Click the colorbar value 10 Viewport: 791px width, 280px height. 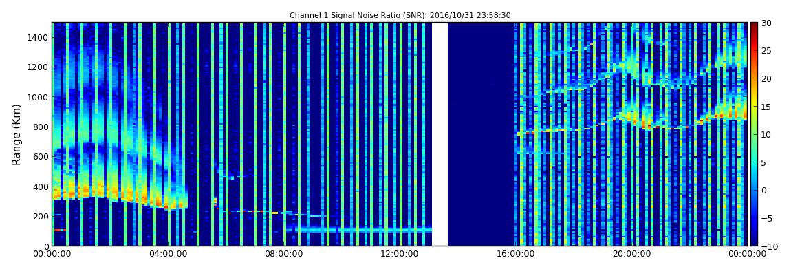tap(766, 134)
